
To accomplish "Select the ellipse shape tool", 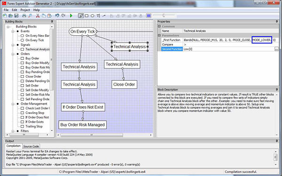I will (93, 16).
